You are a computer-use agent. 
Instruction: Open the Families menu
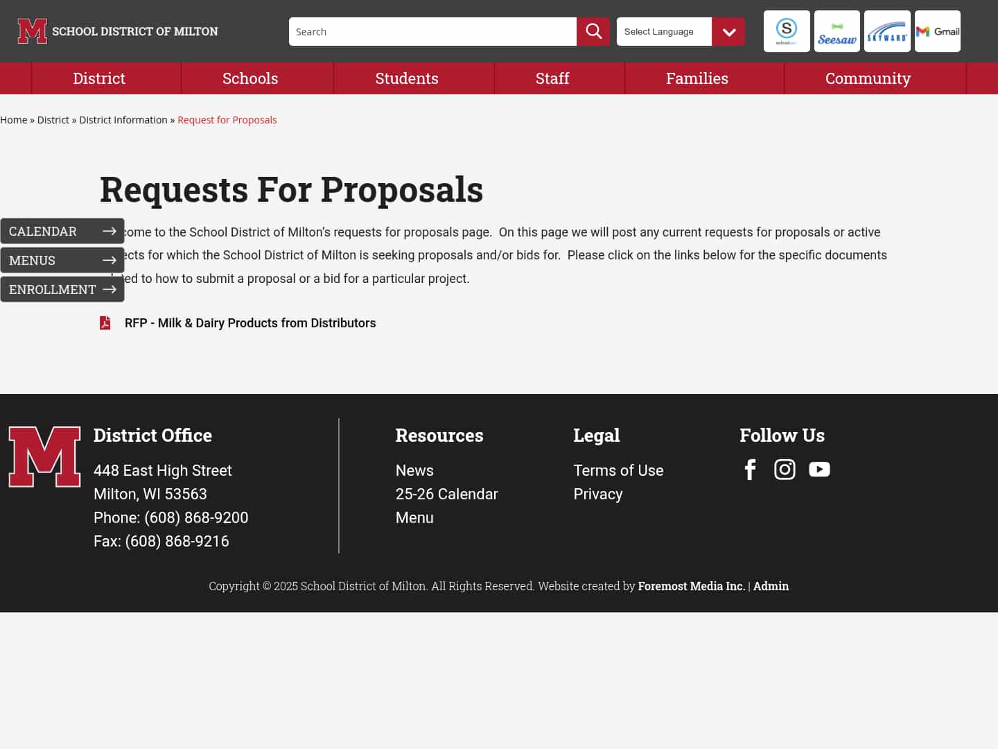pos(697,78)
